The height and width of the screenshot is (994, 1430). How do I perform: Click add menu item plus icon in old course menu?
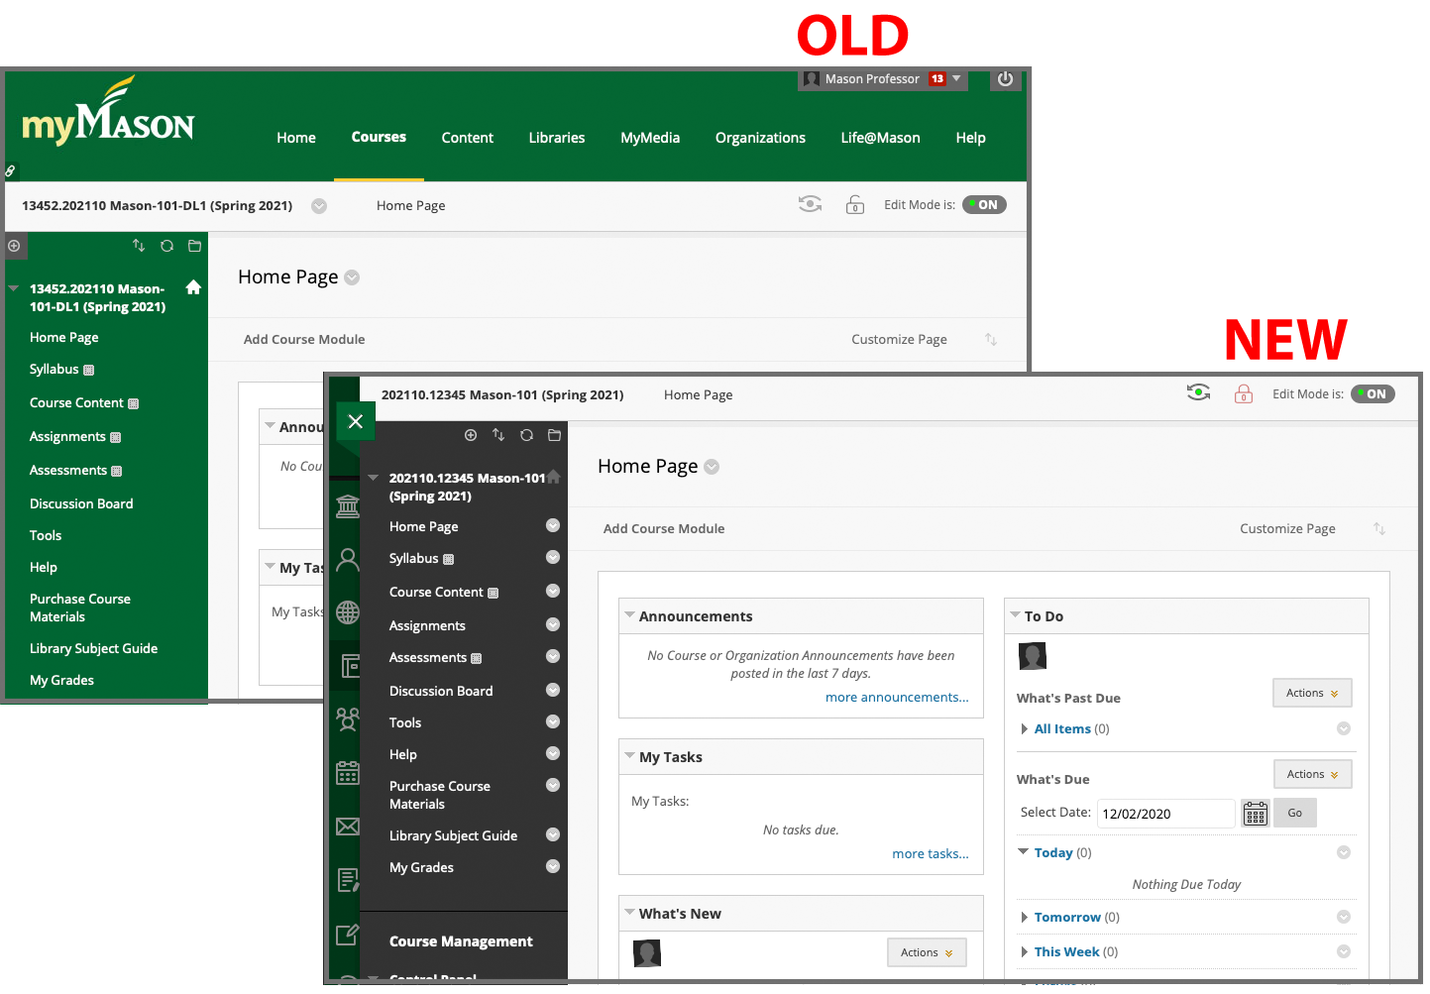coord(14,246)
